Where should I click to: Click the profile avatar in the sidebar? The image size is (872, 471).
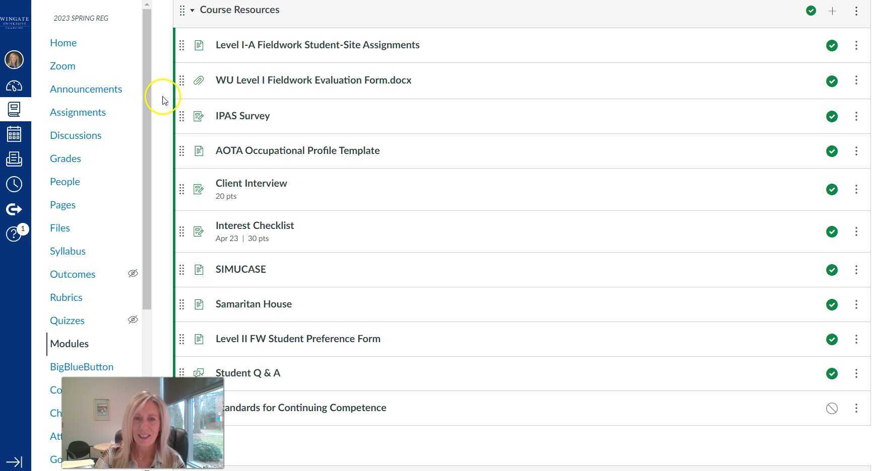tap(14, 59)
